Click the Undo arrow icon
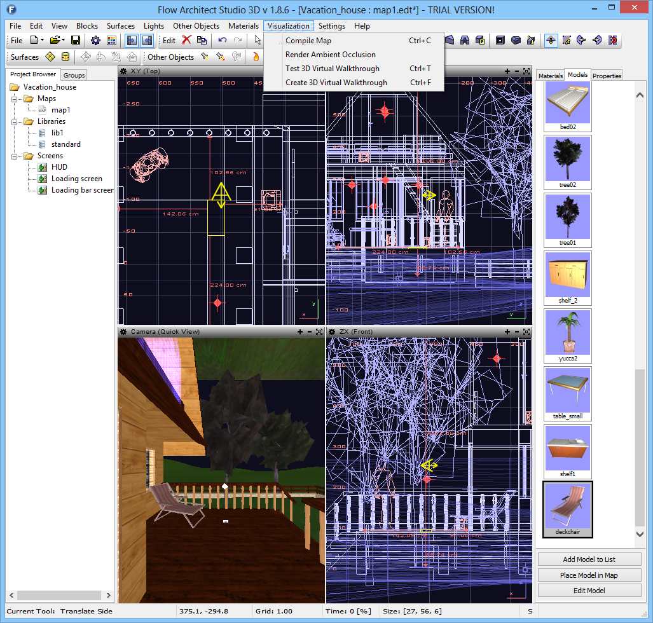The height and width of the screenshot is (623, 653). pos(222,40)
